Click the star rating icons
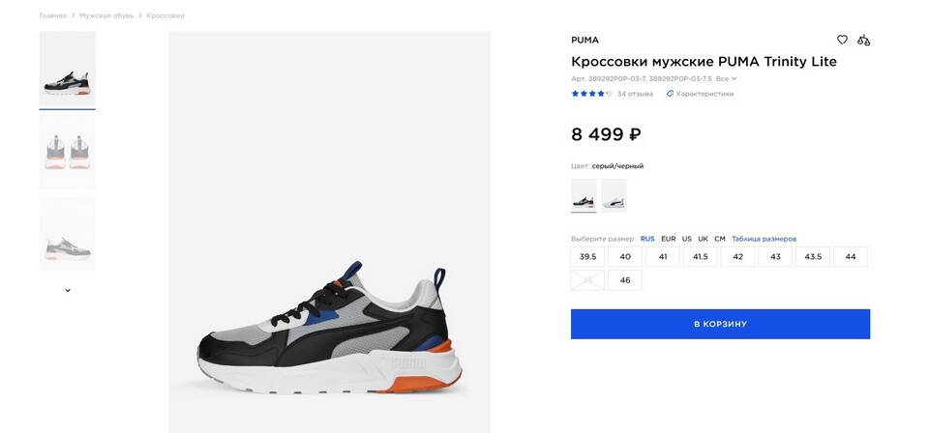This screenshot has height=433, width=929. tap(590, 94)
